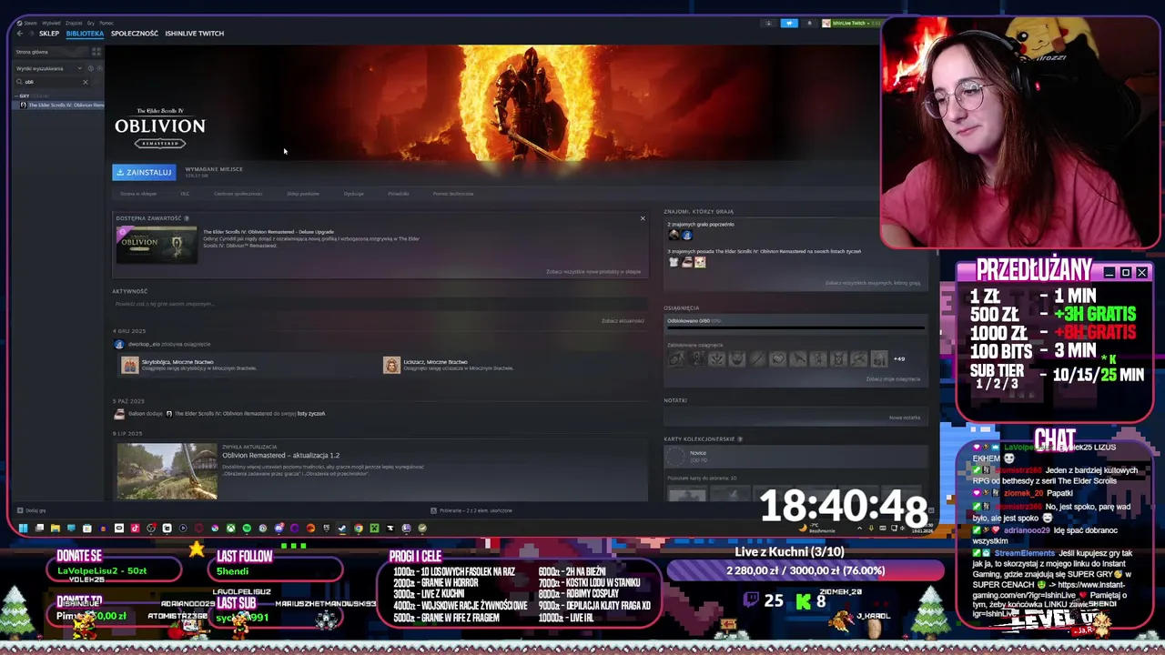Screen dimensions: 1165x655
Task: Open Nowa notatka in Notatki
Action: tap(905, 418)
